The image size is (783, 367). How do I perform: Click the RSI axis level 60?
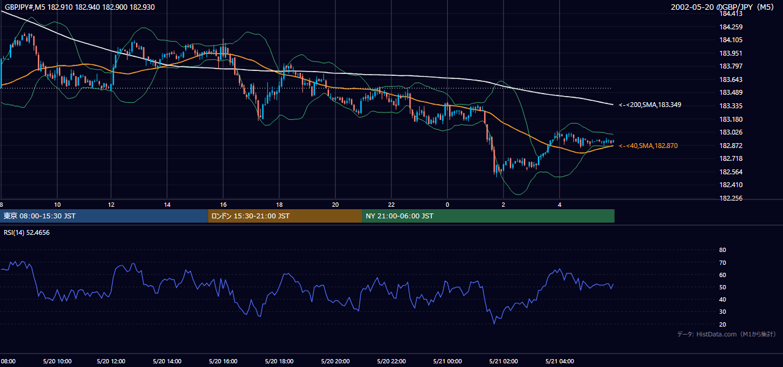[x=722, y=275]
